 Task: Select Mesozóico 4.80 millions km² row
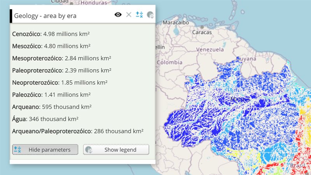pyautogui.click(x=51, y=46)
